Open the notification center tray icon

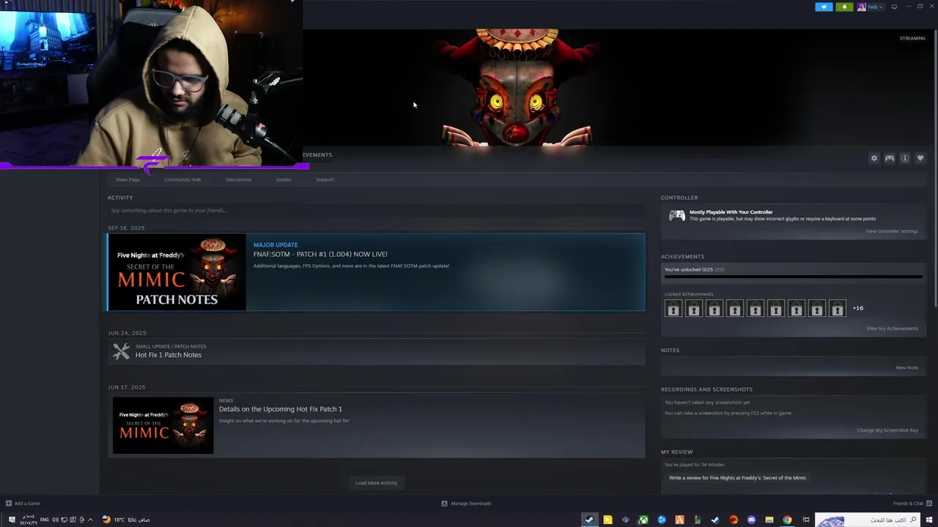click(11, 520)
